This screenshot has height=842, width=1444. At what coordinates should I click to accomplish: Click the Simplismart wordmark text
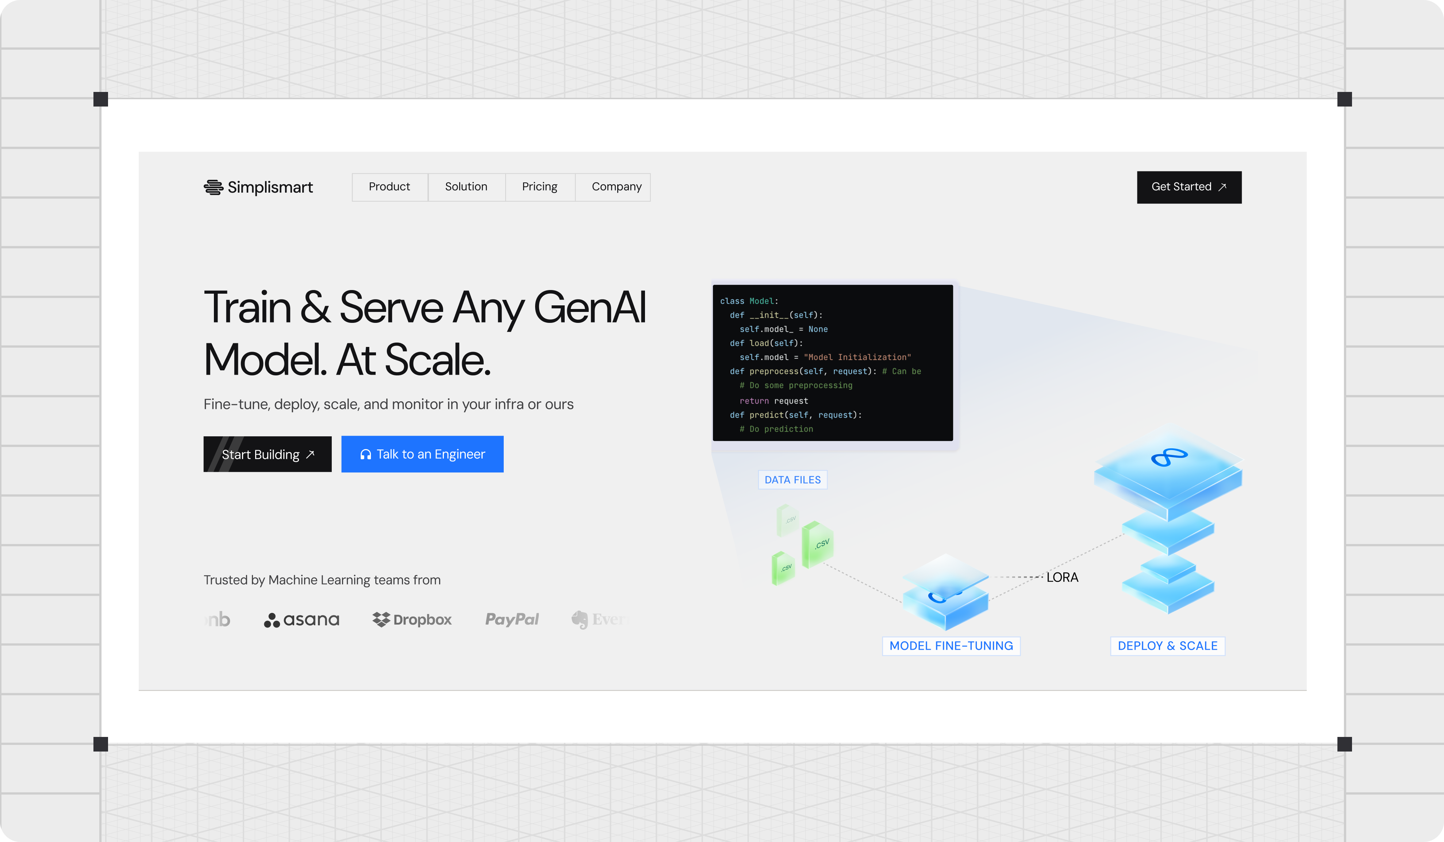[270, 187]
